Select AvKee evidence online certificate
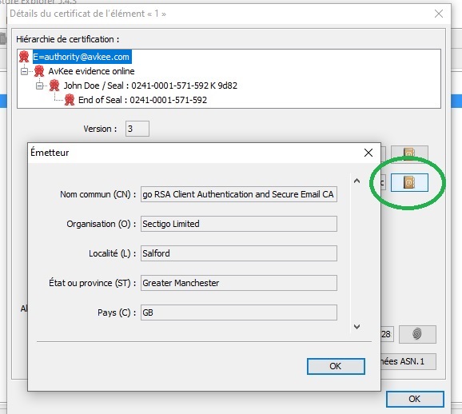The height and width of the screenshot is (414, 462). 91,71
